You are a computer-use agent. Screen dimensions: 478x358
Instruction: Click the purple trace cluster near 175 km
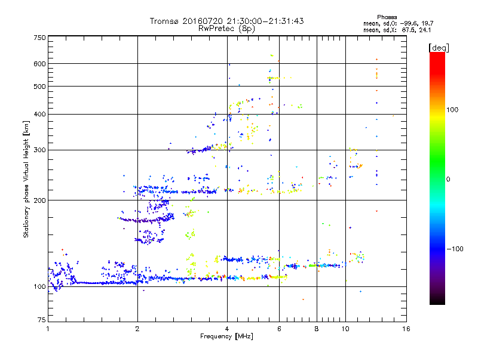point(146,219)
